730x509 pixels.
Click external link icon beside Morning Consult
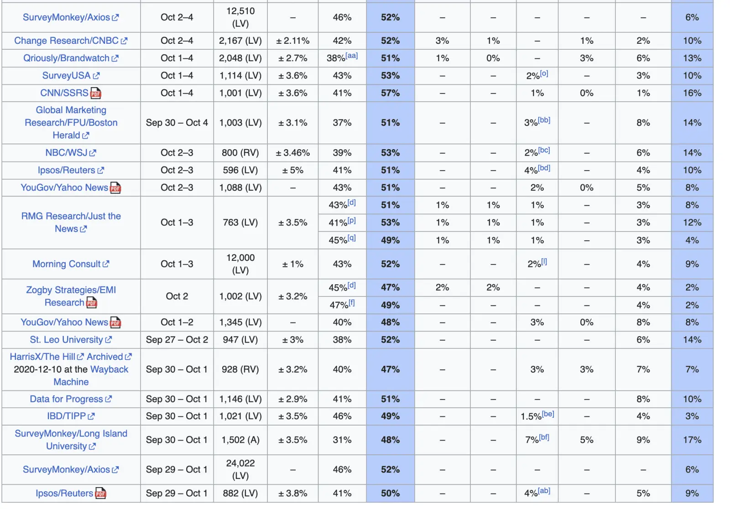point(106,264)
